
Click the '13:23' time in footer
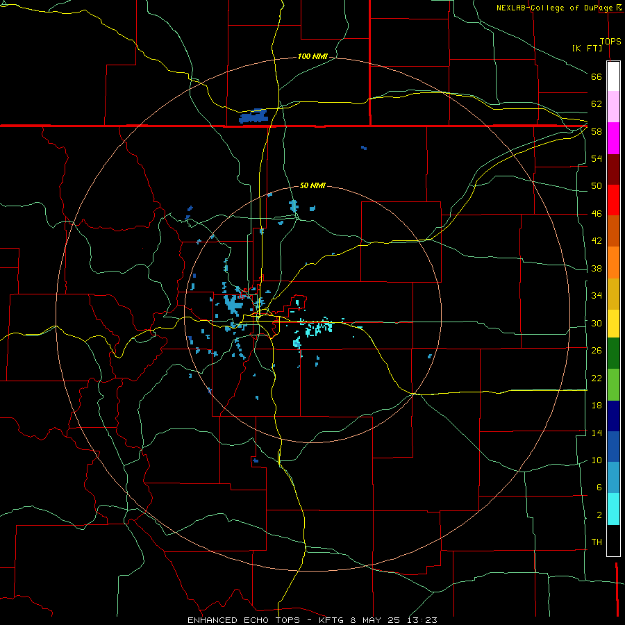(422, 620)
